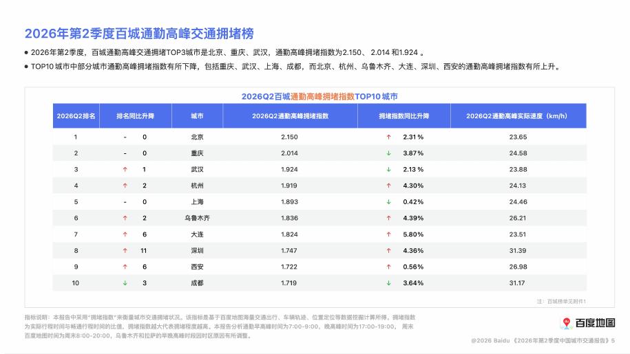
Task: Click the green down arrow next to 3.87%
Action: click(x=388, y=153)
